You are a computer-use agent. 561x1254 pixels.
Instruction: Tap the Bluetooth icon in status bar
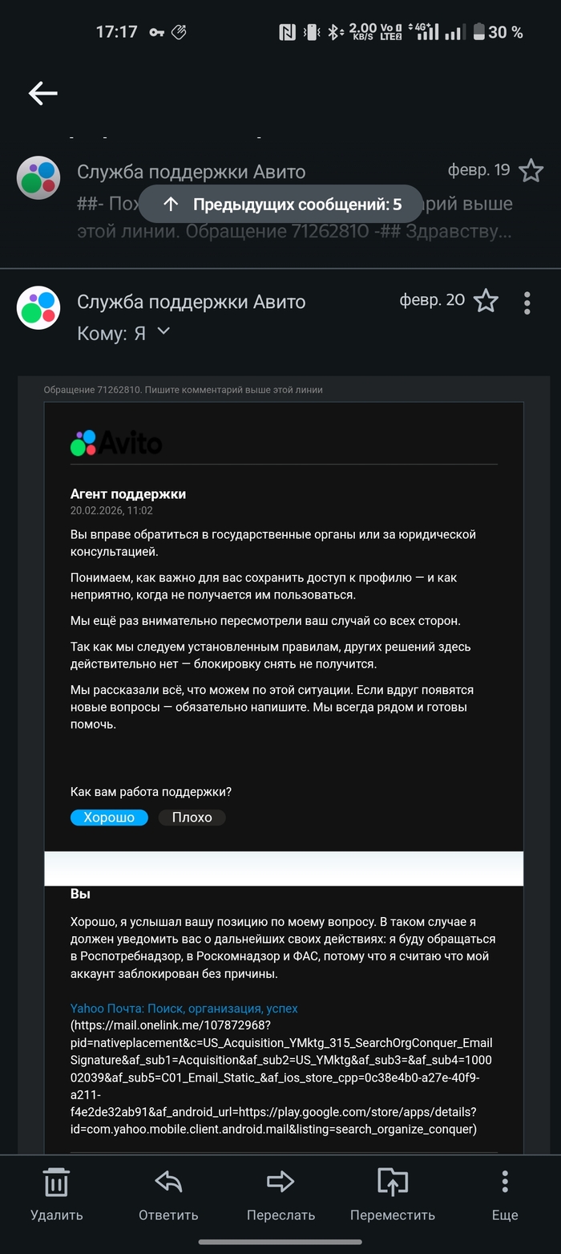tap(334, 32)
